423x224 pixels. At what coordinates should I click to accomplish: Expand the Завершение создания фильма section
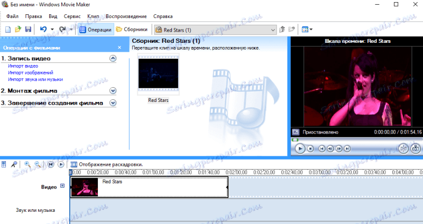[113, 103]
